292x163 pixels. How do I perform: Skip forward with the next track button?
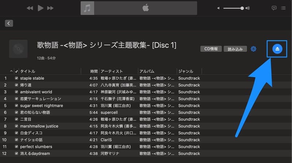tap(51, 8)
